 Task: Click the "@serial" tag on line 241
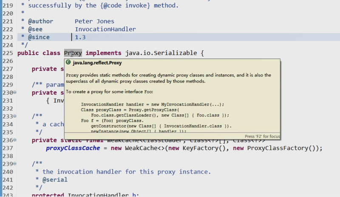[x=55, y=180]
